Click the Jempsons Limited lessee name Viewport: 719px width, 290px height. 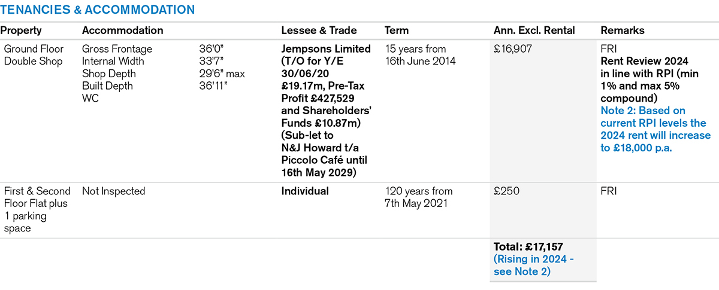[x=326, y=49]
